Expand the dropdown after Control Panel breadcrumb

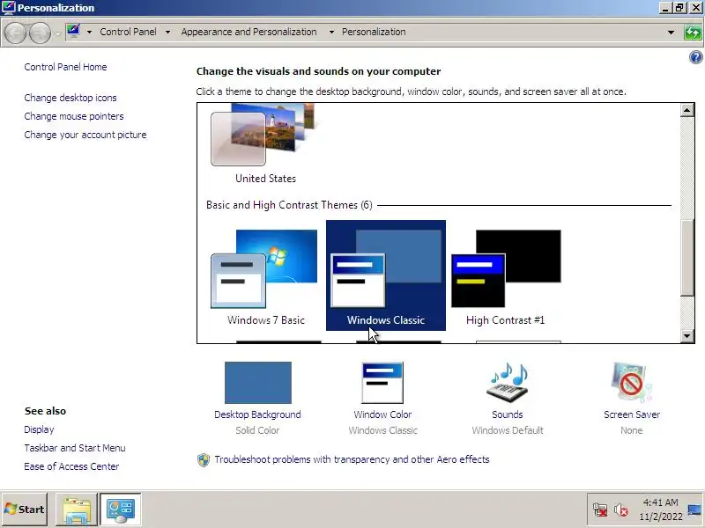(x=167, y=32)
